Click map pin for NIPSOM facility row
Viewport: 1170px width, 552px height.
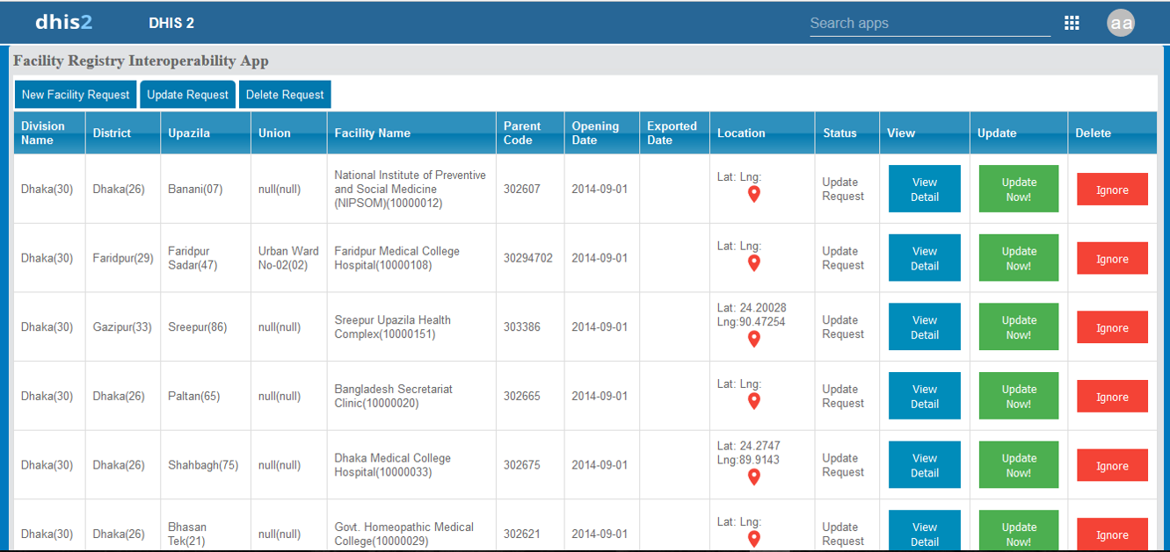[x=753, y=194]
